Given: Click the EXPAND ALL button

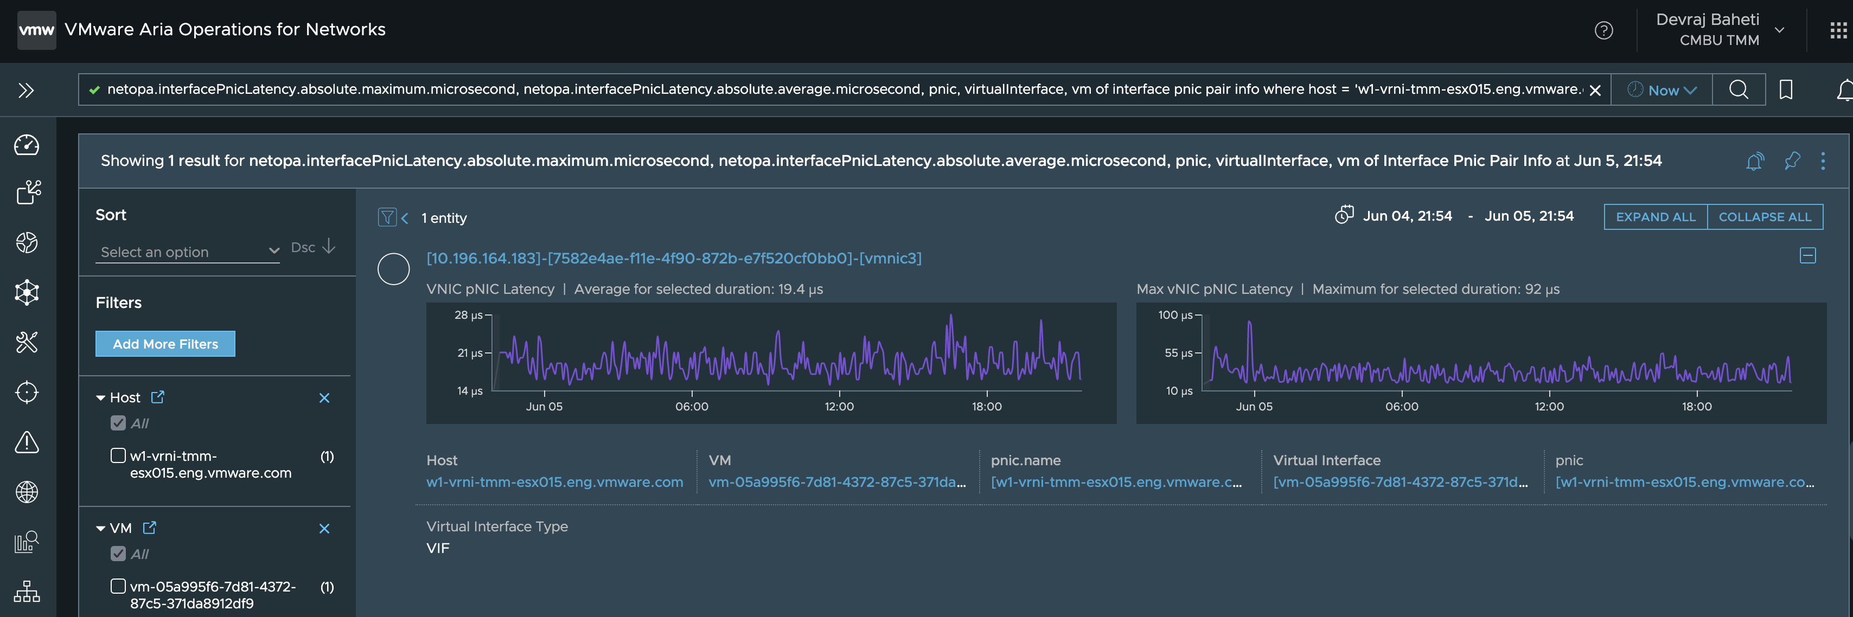Looking at the screenshot, I should pos(1655,217).
